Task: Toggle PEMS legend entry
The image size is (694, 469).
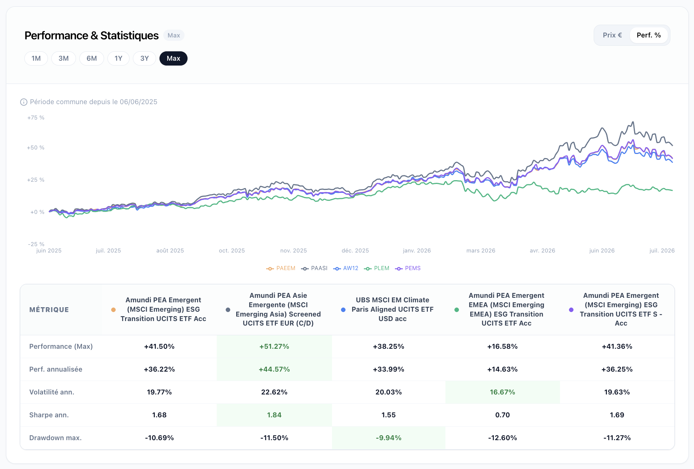Action: click(408, 268)
